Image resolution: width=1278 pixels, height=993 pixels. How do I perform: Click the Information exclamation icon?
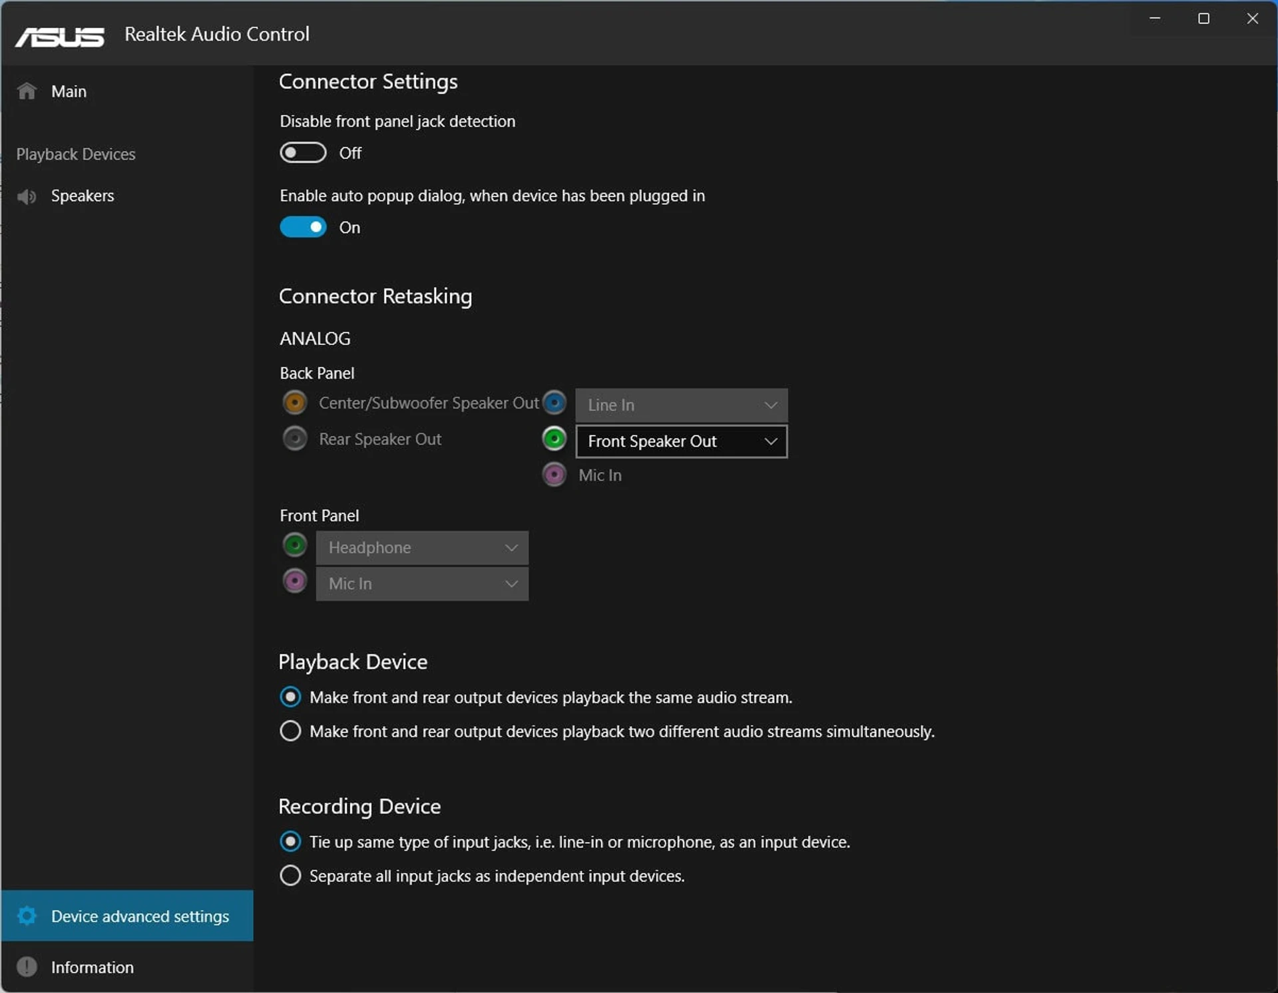pos(27,966)
